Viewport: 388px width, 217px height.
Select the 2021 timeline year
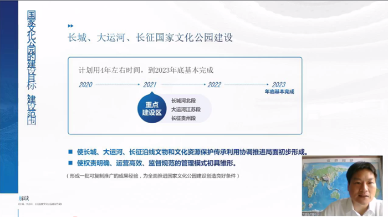[x=150, y=85]
